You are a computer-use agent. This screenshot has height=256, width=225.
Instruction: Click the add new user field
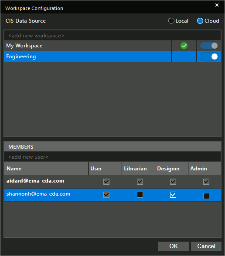click(x=112, y=157)
